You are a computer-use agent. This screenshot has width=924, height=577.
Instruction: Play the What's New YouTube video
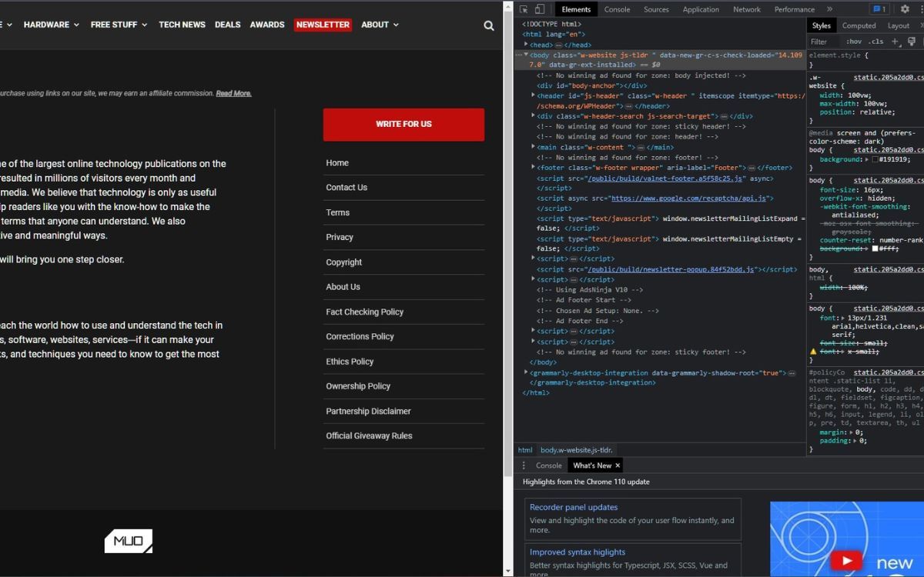coord(846,561)
